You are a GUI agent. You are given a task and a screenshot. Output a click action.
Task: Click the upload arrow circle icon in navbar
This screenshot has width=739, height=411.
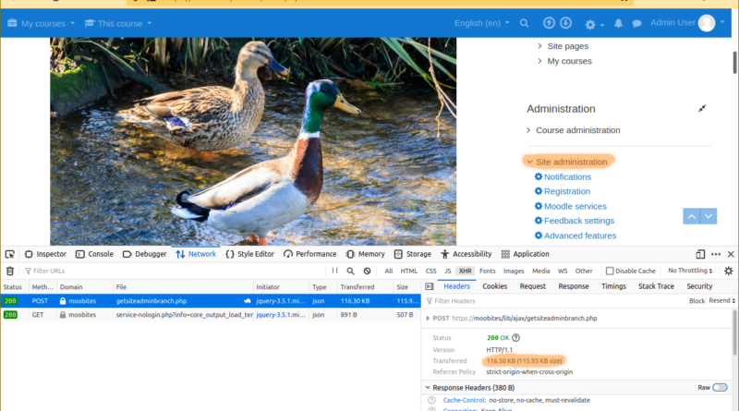point(549,22)
